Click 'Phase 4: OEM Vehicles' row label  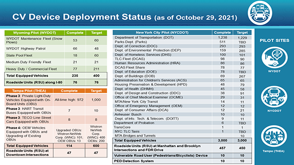point(27,133)
